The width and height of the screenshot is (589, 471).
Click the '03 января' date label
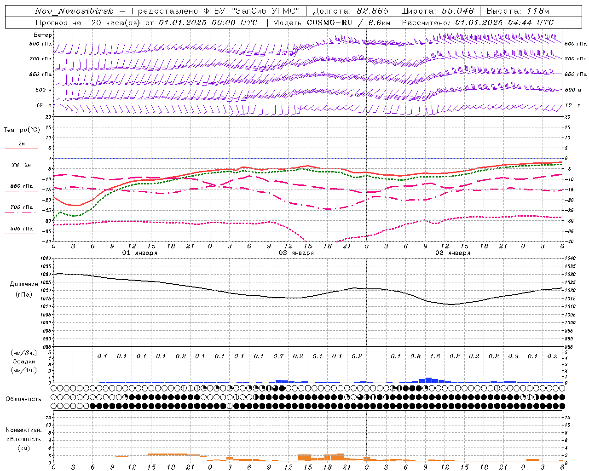453,253
